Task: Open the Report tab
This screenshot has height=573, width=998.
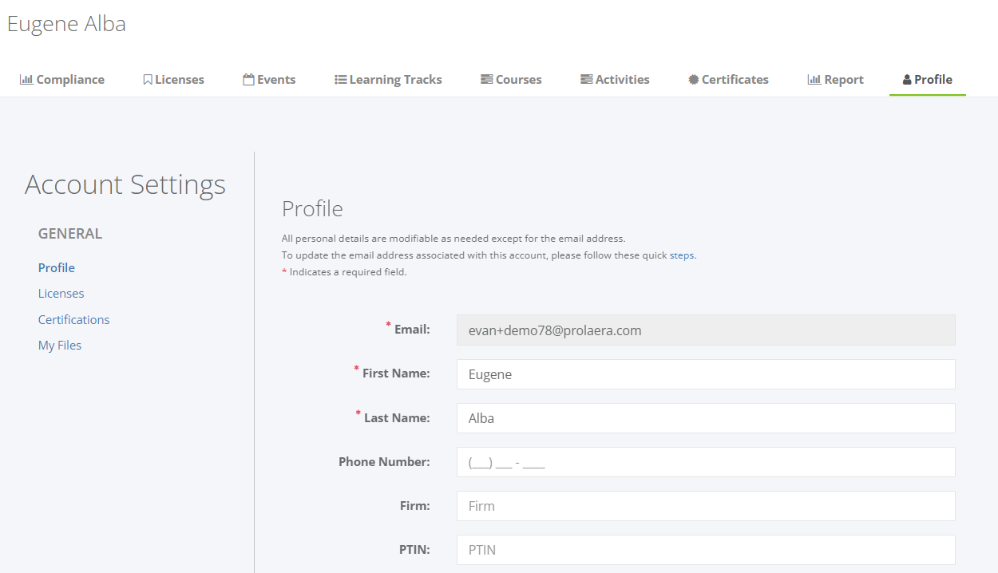Action: [836, 80]
